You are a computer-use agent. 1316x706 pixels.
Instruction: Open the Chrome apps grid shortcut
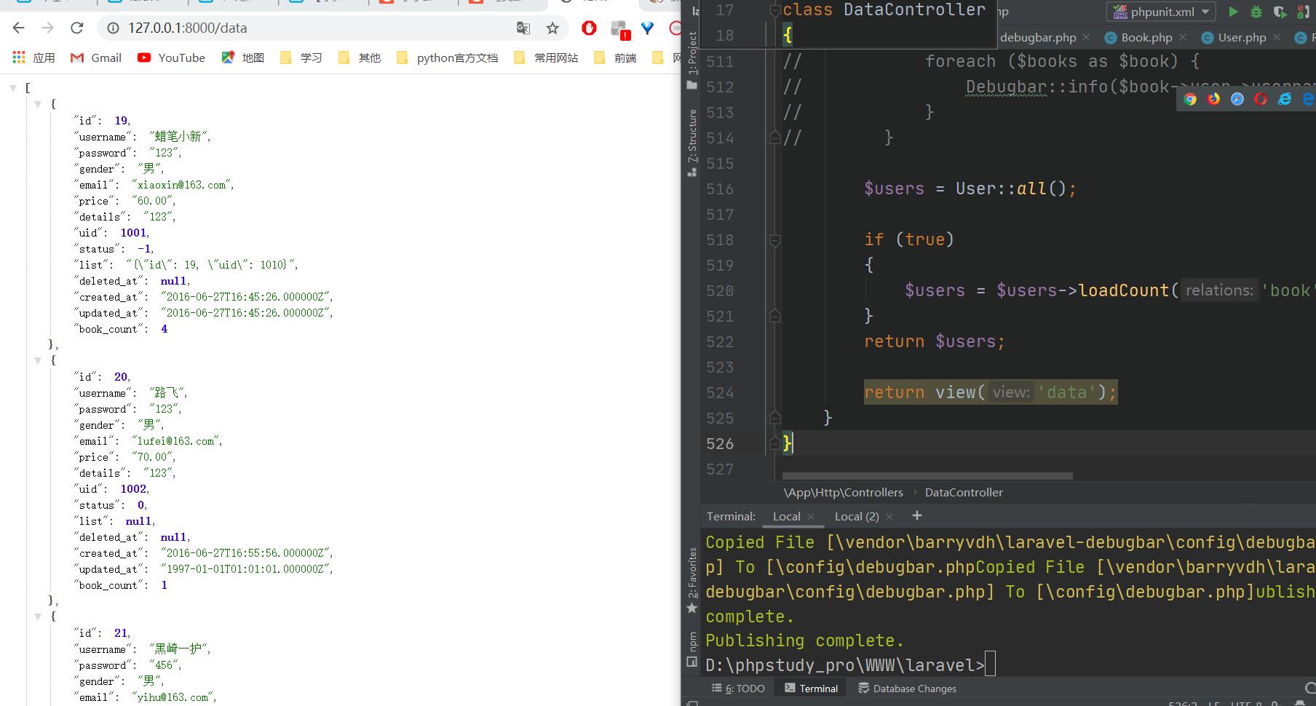(x=19, y=57)
